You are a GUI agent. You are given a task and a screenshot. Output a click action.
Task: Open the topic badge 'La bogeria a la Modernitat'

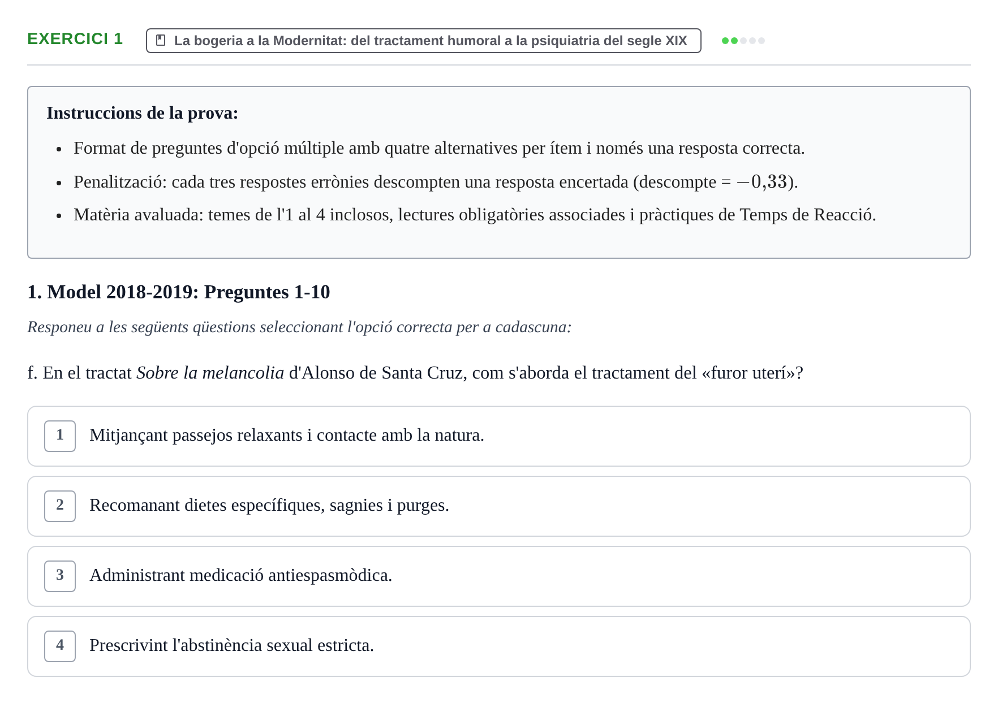pos(423,41)
